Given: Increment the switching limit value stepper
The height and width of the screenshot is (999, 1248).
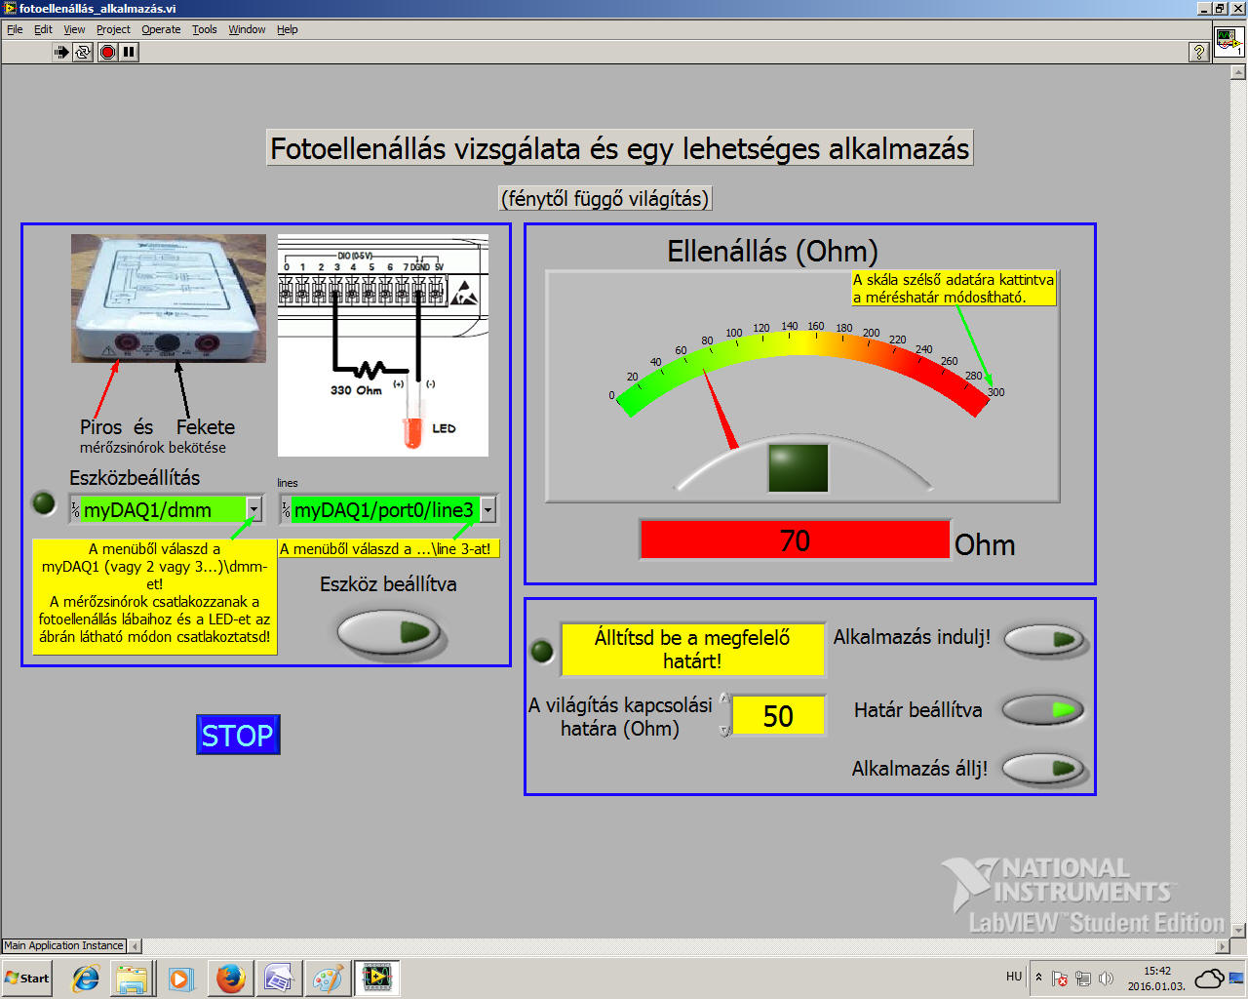Looking at the screenshot, I should pyautogui.click(x=724, y=699).
